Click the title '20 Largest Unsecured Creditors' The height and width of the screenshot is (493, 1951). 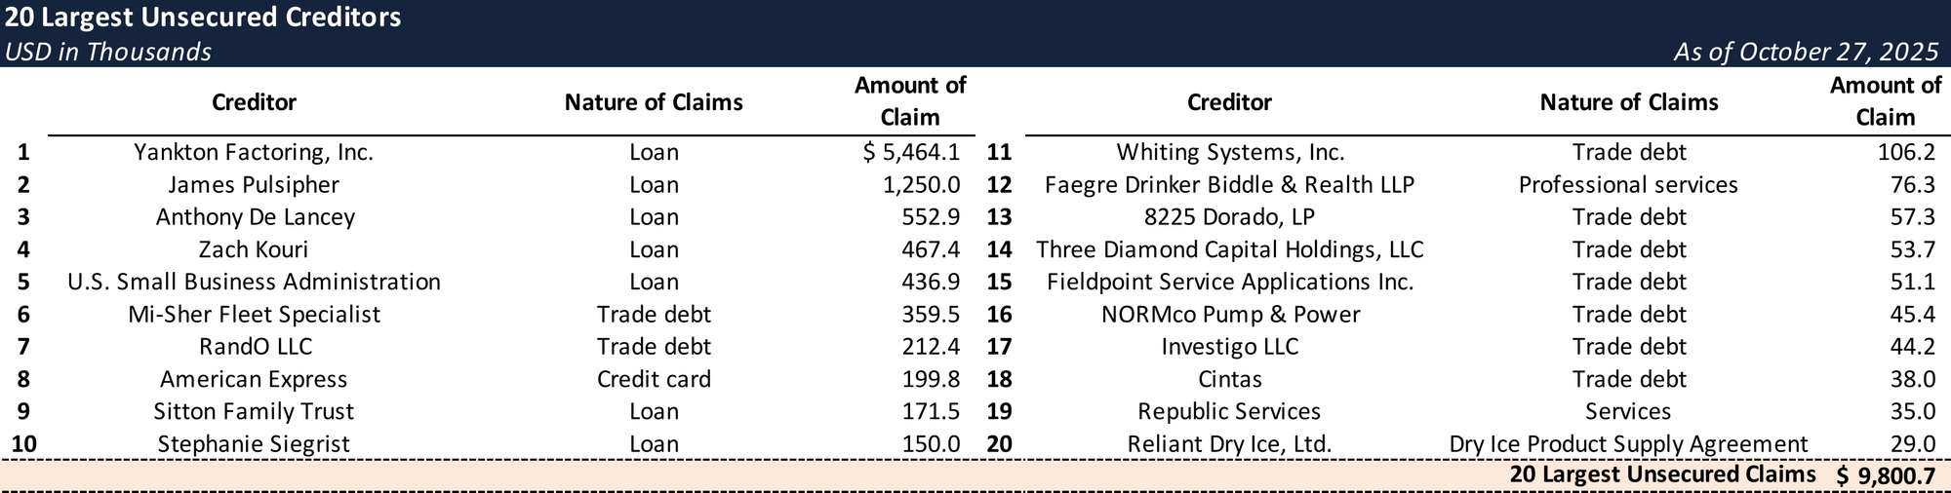pos(203,18)
